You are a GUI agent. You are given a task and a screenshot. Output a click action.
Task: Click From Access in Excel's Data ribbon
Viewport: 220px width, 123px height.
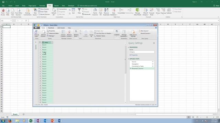point(3,12)
